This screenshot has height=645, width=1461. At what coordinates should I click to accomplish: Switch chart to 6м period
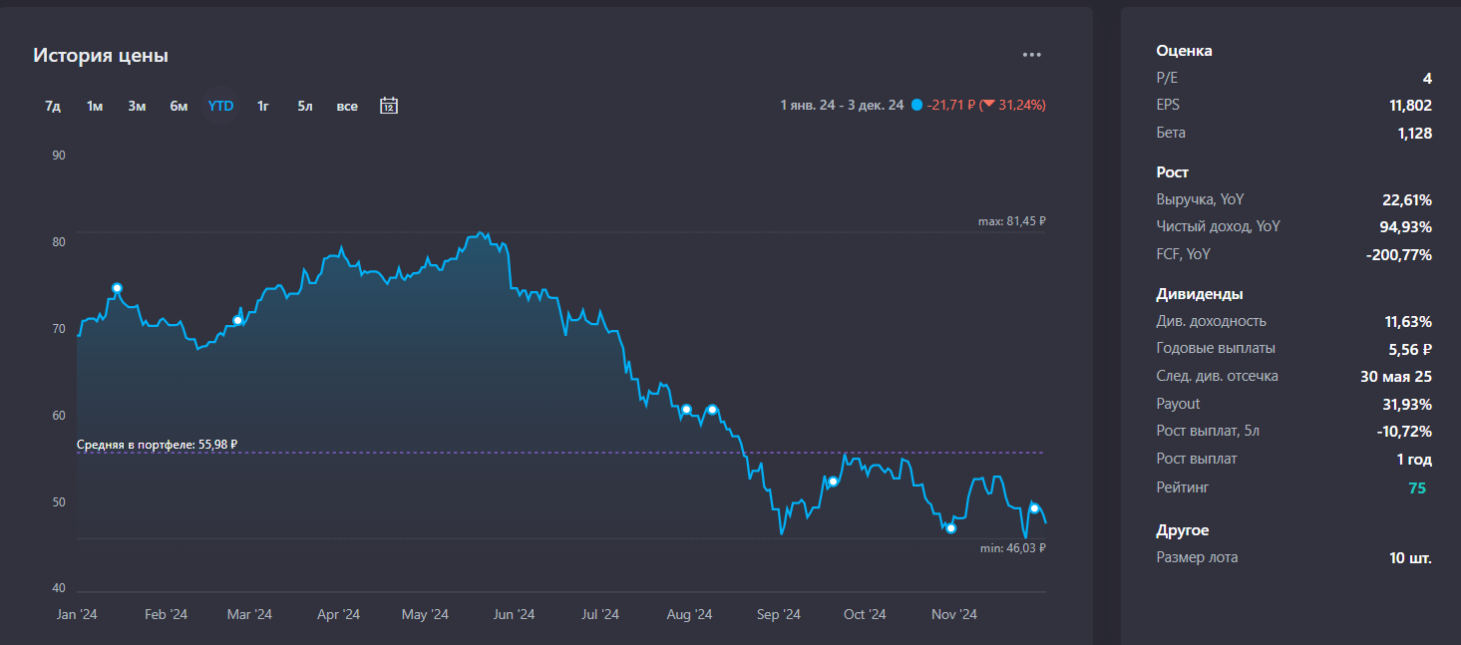[x=179, y=106]
